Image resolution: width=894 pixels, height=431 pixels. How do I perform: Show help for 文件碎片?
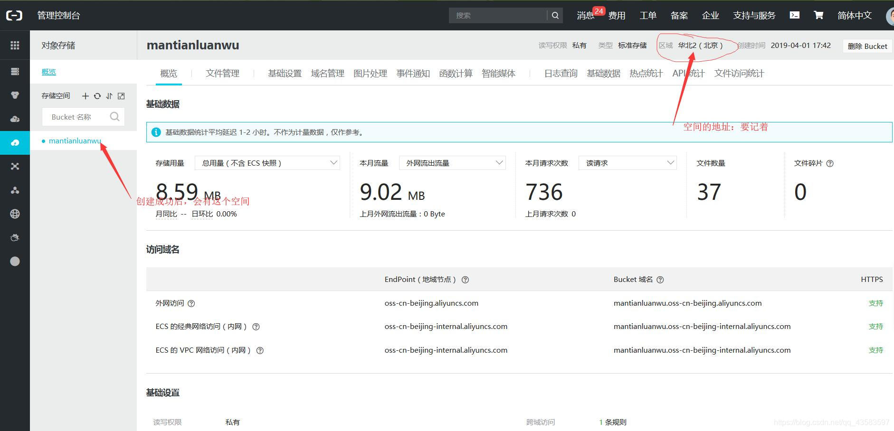pos(830,163)
